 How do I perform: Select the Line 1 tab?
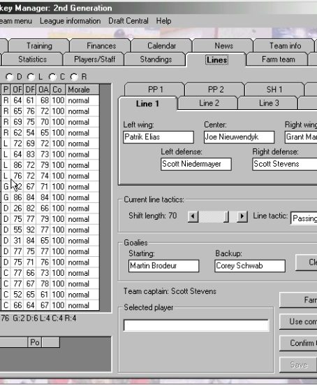147,104
